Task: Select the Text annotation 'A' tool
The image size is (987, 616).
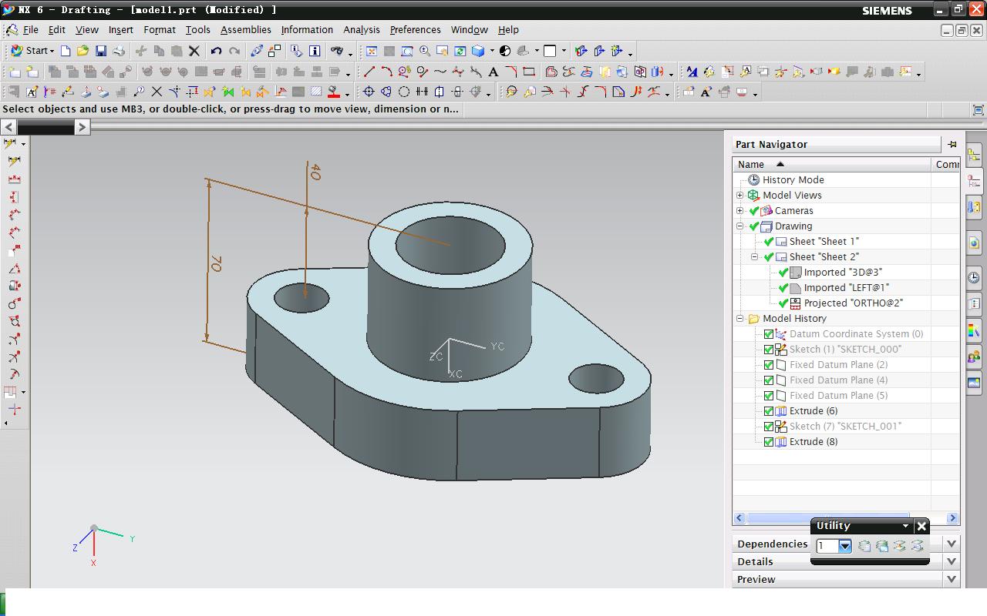Action: 493,72
